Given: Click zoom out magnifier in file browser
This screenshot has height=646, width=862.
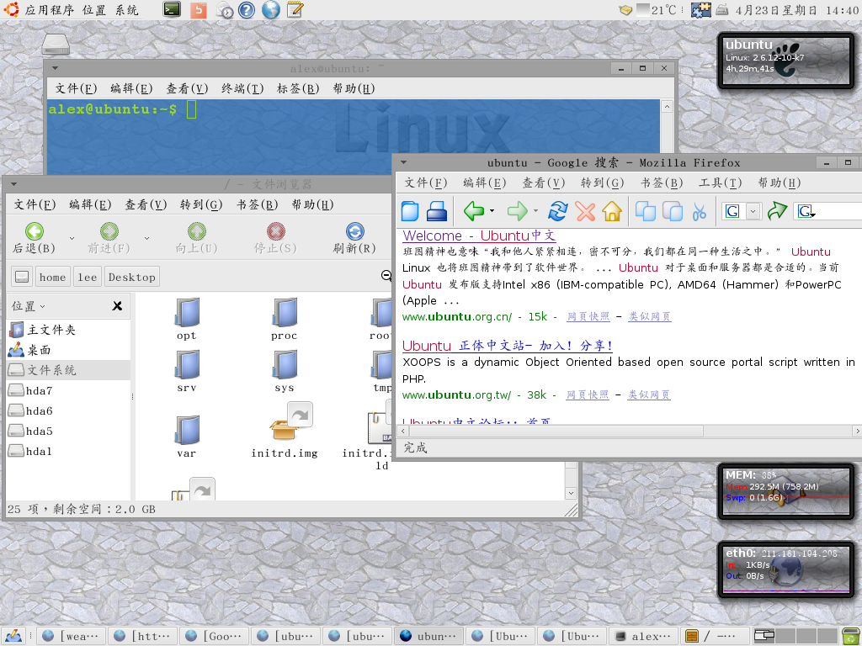Looking at the screenshot, I should click(x=386, y=276).
